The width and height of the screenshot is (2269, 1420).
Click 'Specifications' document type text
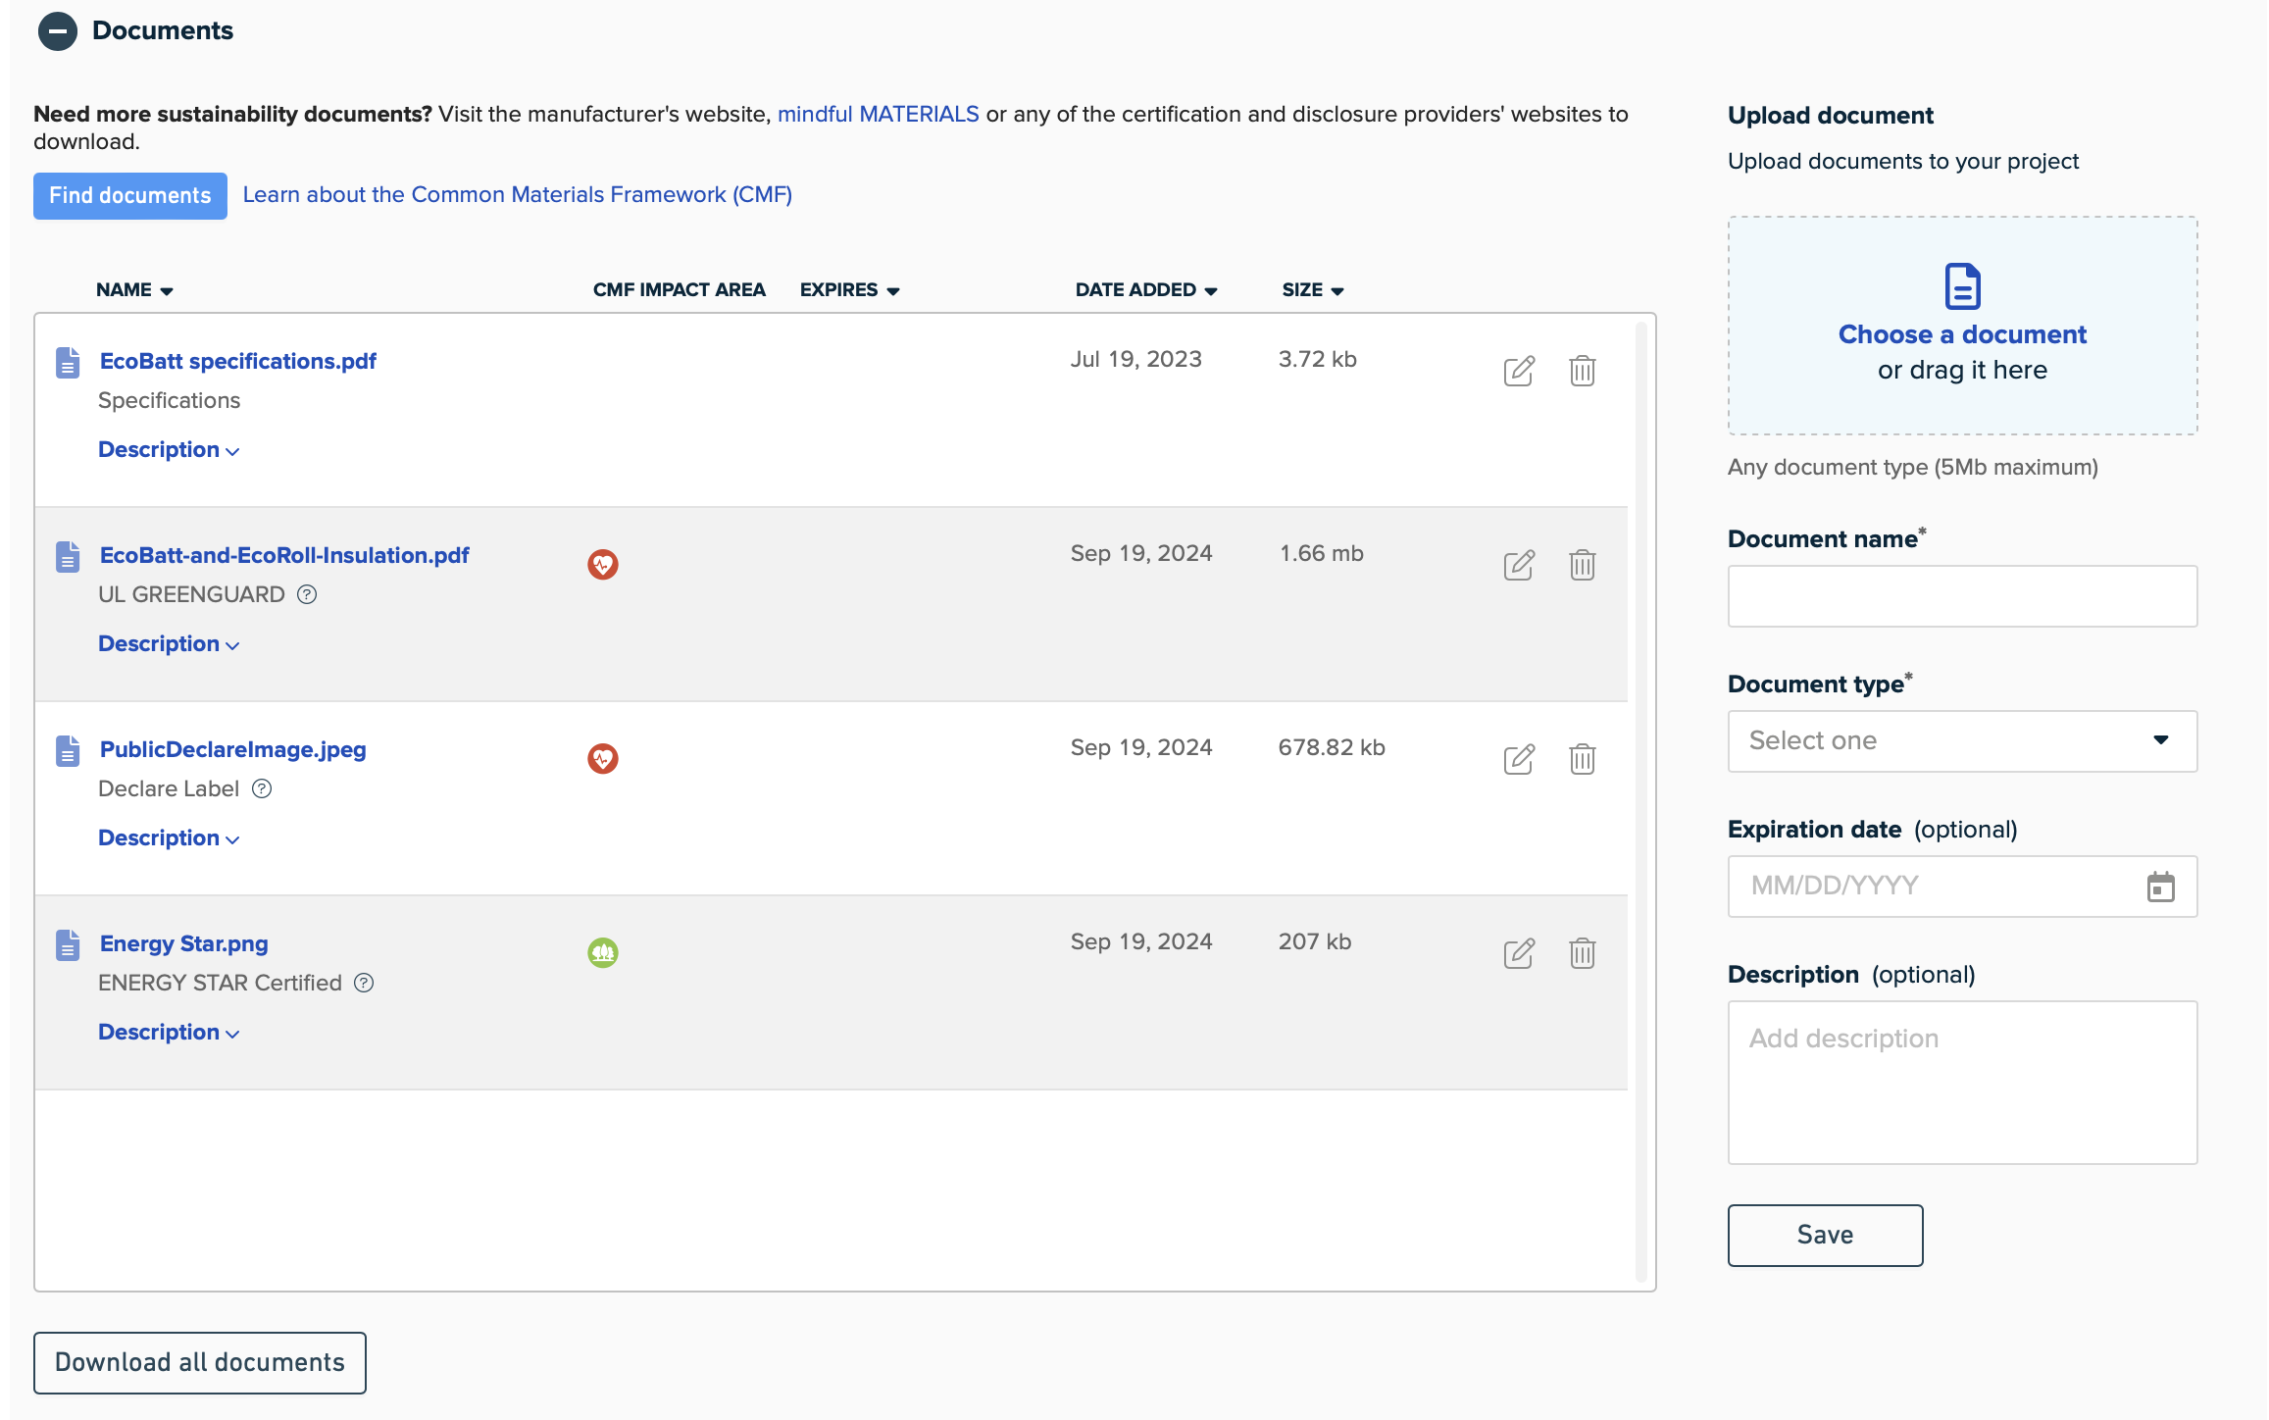tap(170, 401)
